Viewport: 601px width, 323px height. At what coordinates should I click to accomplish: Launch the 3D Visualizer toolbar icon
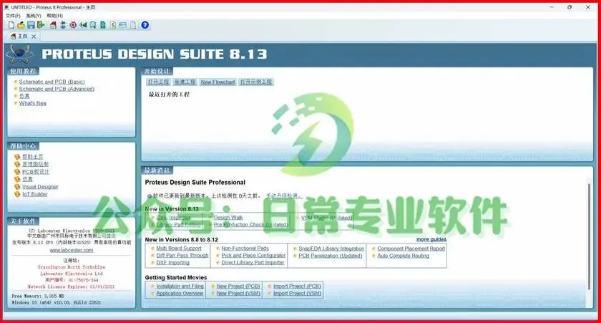click(x=83, y=25)
